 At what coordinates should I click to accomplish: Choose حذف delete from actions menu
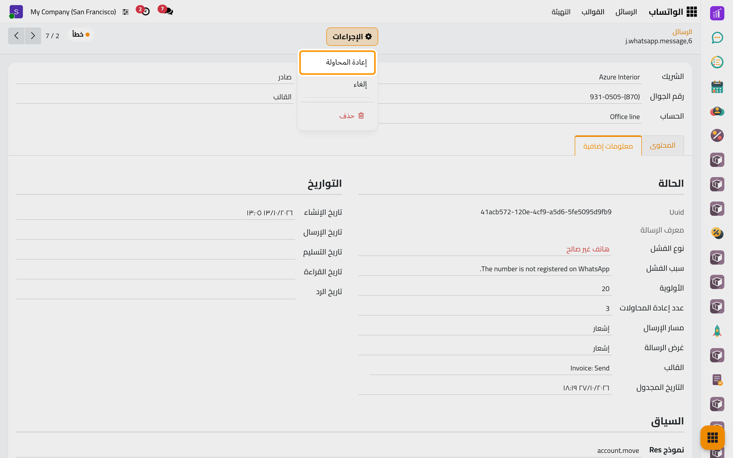337,116
